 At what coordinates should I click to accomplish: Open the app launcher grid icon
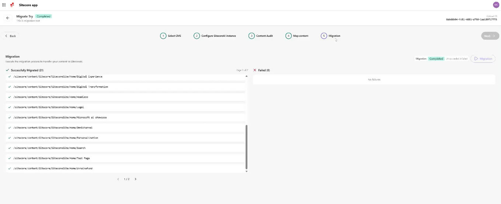(x=4, y=5)
